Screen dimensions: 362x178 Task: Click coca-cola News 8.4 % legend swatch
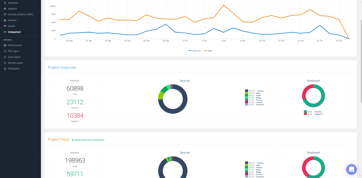point(246,95)
